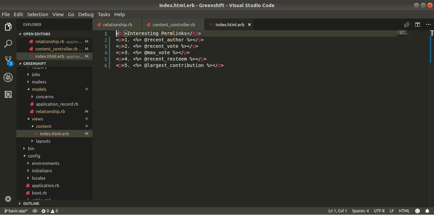434x215 pixels.
Task: Open application_record.rb in the file tree
Action: click(x=54, y=104)
